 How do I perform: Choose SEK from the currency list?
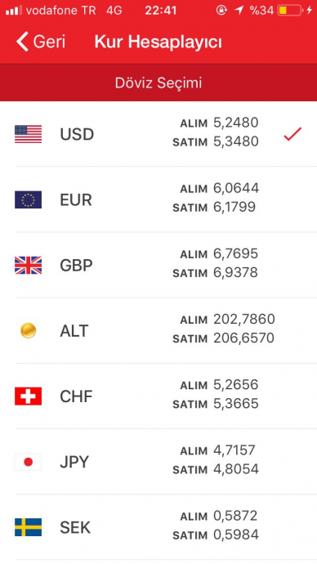158,527
